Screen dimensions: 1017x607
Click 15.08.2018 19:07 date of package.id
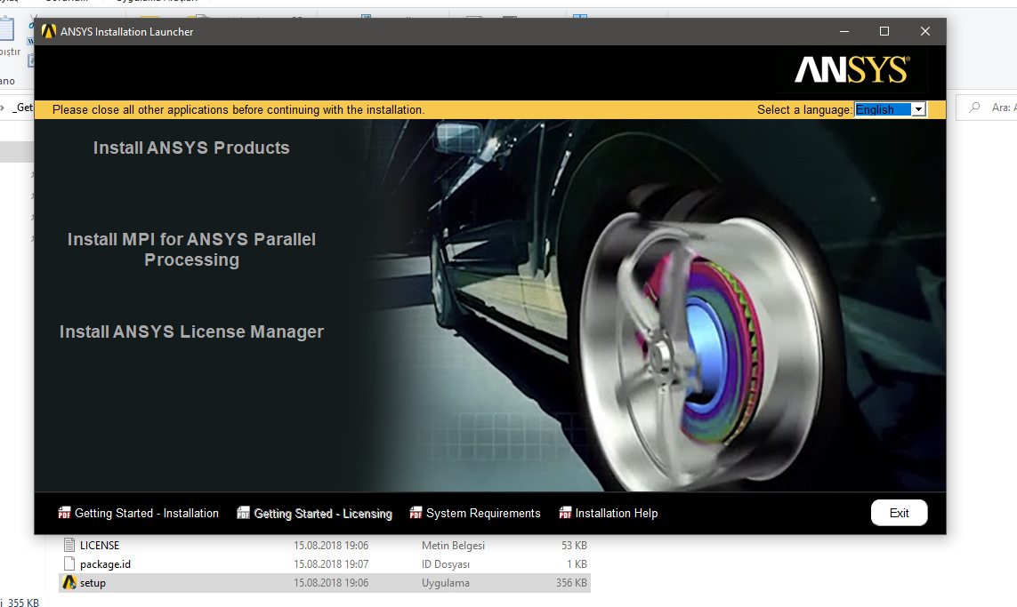[x=331, y=564]
